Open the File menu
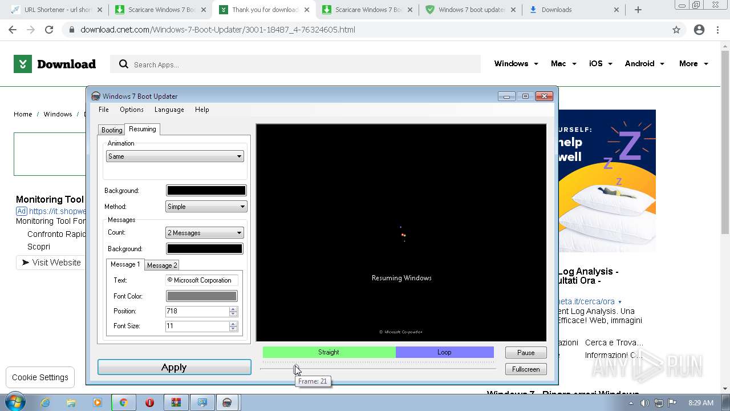The width and height of the screenshot is (730, 411). 104,110
